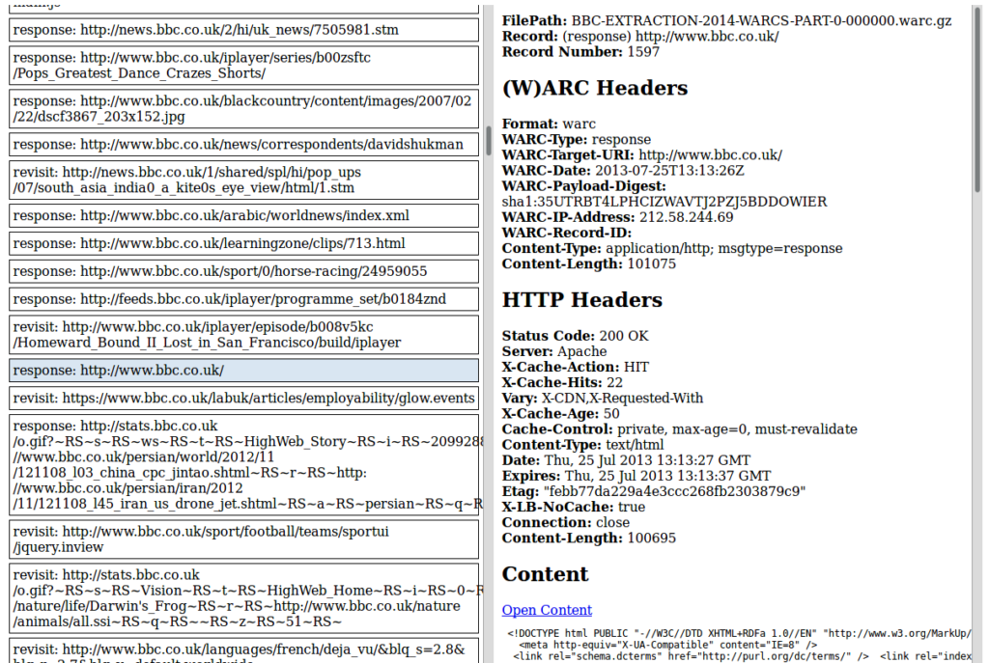The height and width of the screenshot is (663, 989).
Task: Click the Record Number 1597 value
Action: pyautogui.click(x=643, y=52)
